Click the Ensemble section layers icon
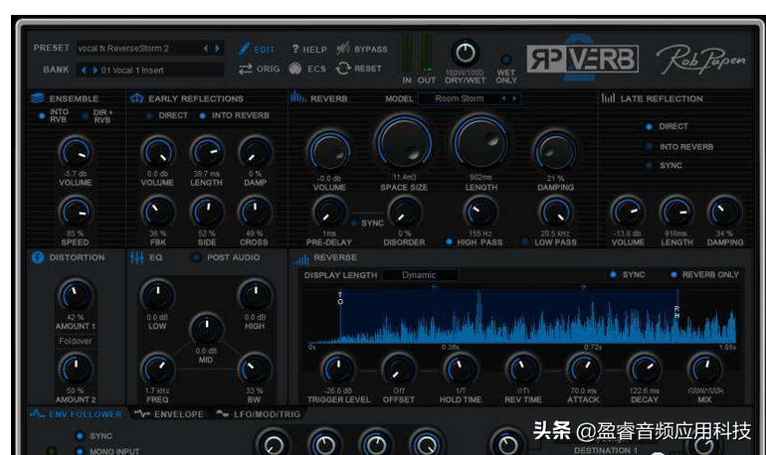Image resolution: width=766 pixels, height=455 pixels. [x=38, y=98]
